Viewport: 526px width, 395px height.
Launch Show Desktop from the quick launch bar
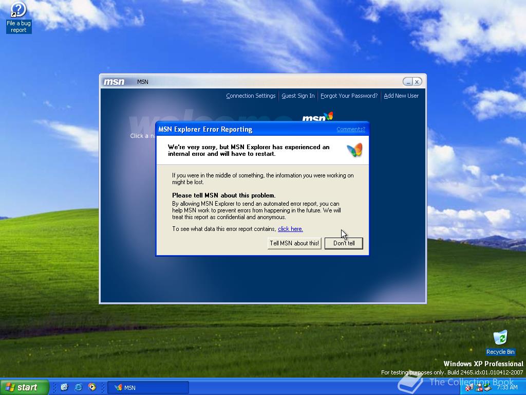[64, 387]
